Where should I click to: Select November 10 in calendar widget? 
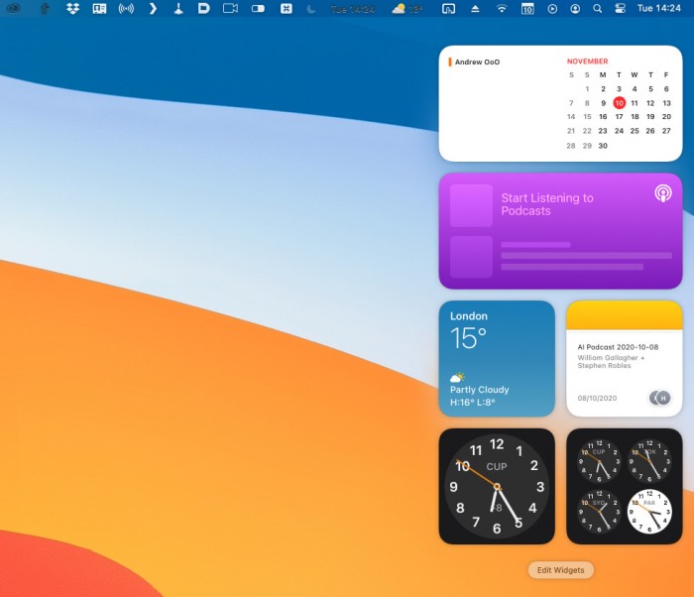pyautogui.click(x=619, y=102)
